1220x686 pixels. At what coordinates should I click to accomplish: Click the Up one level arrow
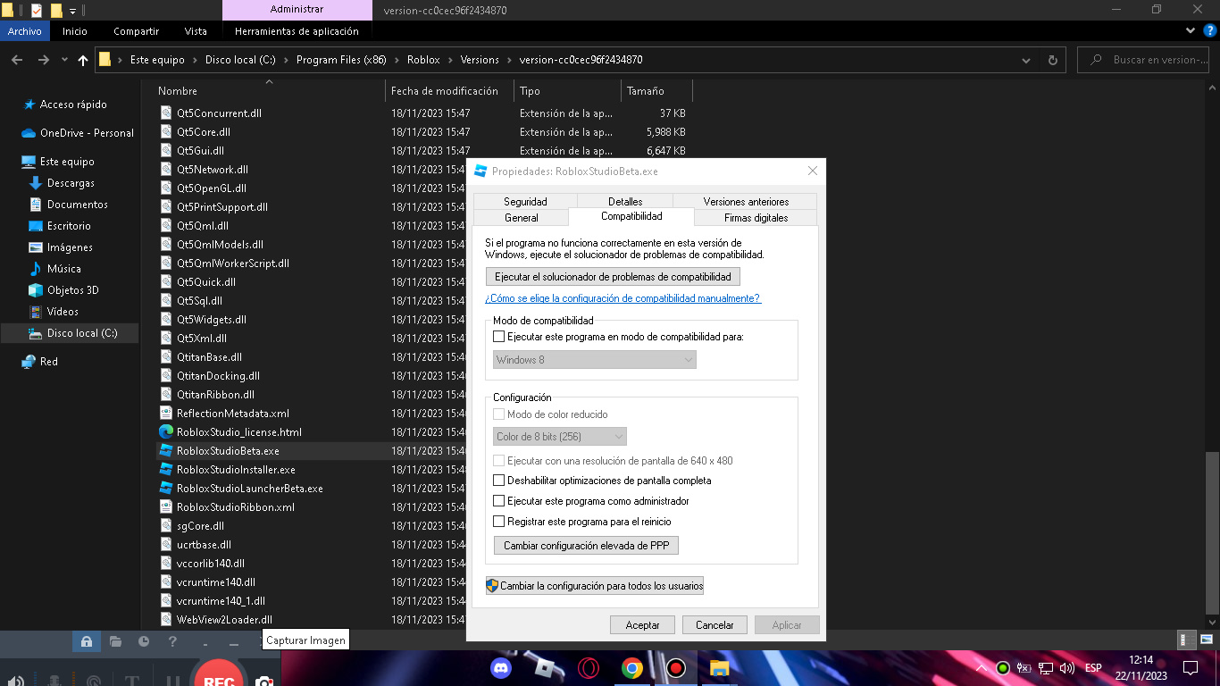83,60
